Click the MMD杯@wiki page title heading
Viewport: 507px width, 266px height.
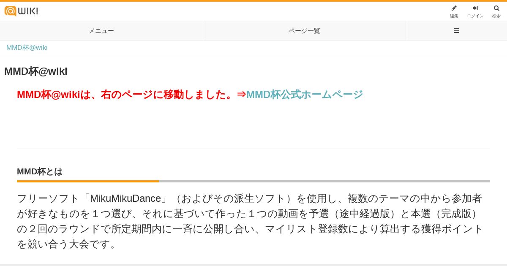pyautogui.click(x=36, y=71)
